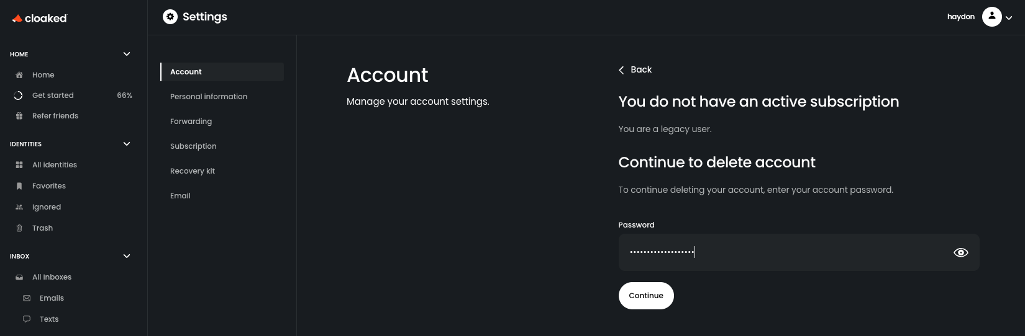Click the IDENTITIES section label
This screenshot has height=336, width=1025.
pos(26,144)
